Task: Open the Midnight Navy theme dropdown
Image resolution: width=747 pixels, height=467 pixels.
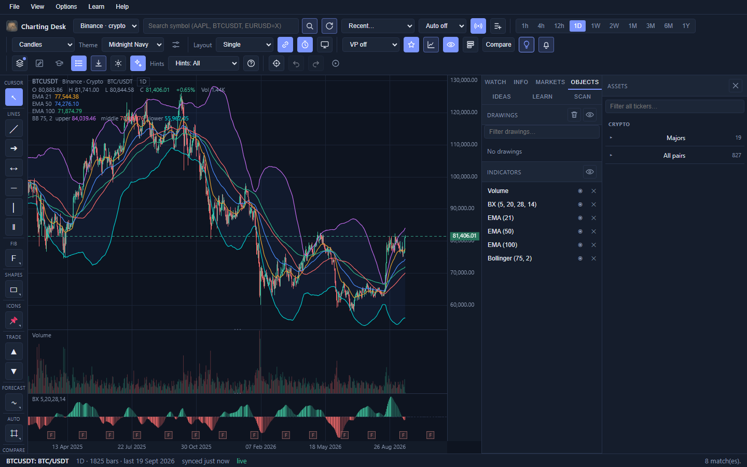Action: click(x=133, y=45)
